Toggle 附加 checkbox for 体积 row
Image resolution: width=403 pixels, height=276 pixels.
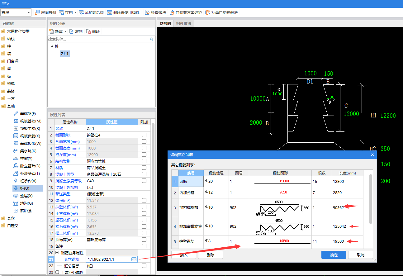click(x=144, y=200)
